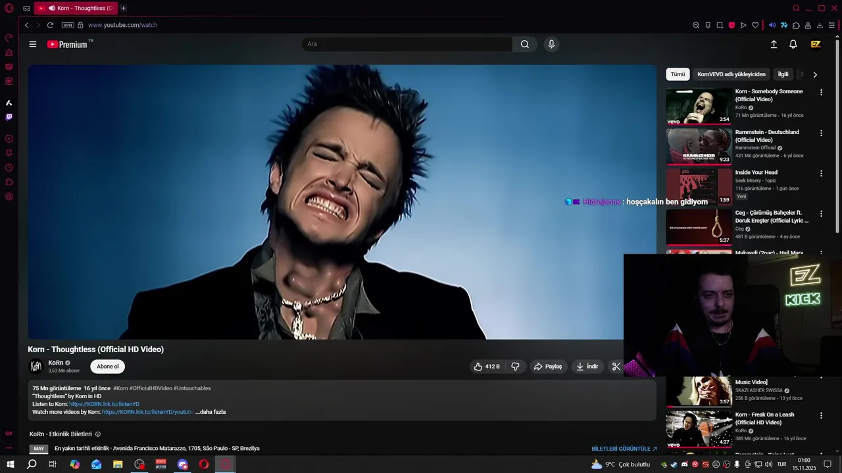Open GX Corner gamepad icon in tab bar
842x473 pixels.
pos(26,9)
